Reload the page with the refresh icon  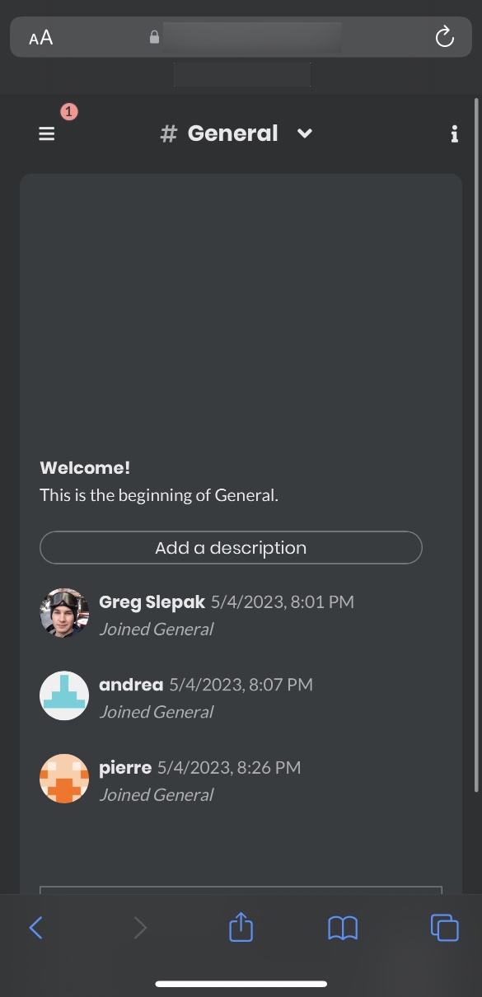pos(445,36)
